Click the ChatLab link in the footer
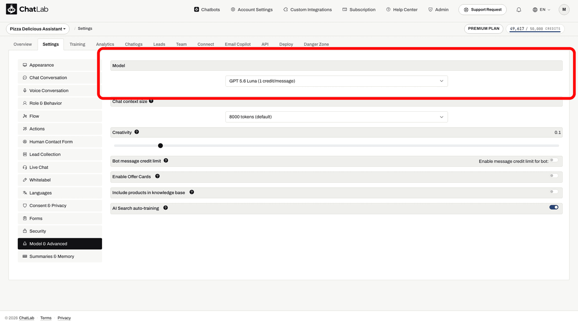 pos(26,318)
